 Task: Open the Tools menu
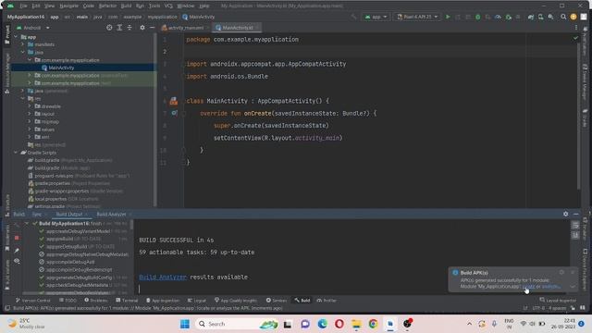(154, 6)
